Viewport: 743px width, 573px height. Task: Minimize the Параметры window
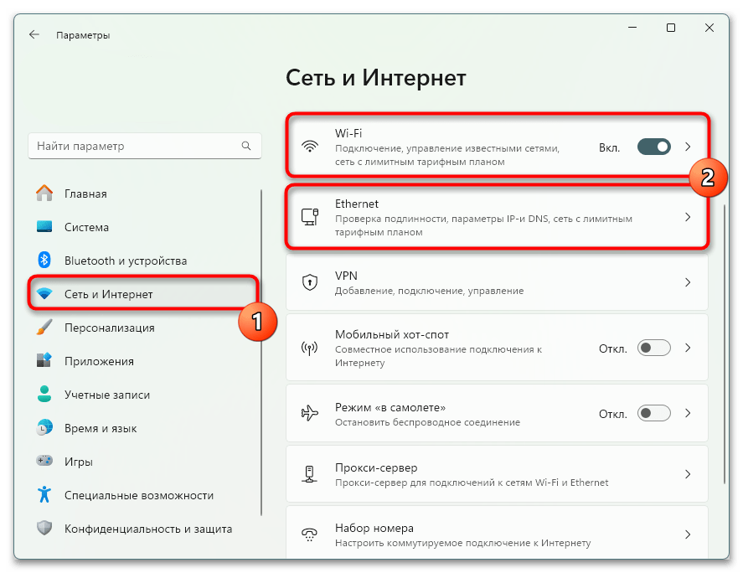632,28
